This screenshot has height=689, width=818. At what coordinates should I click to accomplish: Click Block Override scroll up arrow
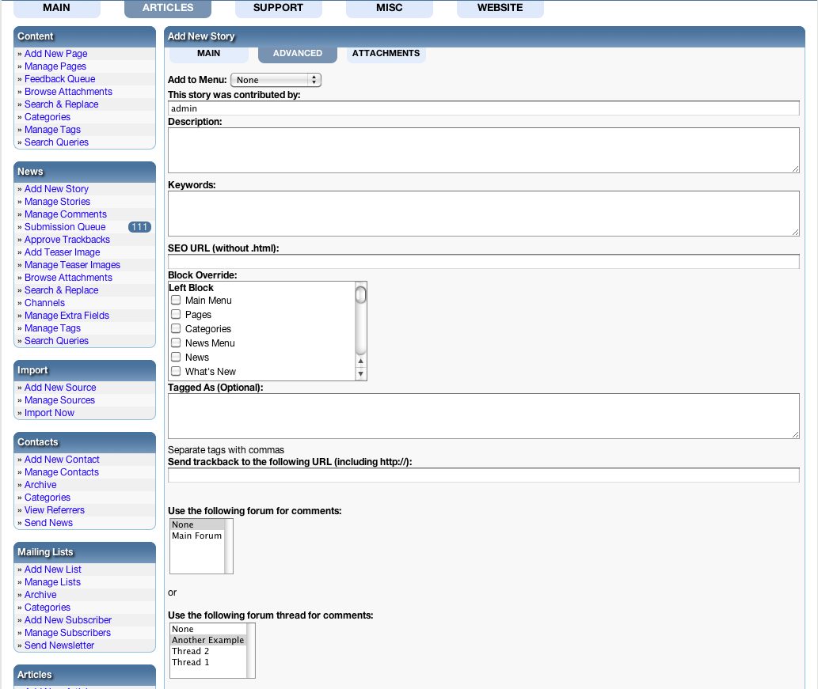click(x=360, y=362)
